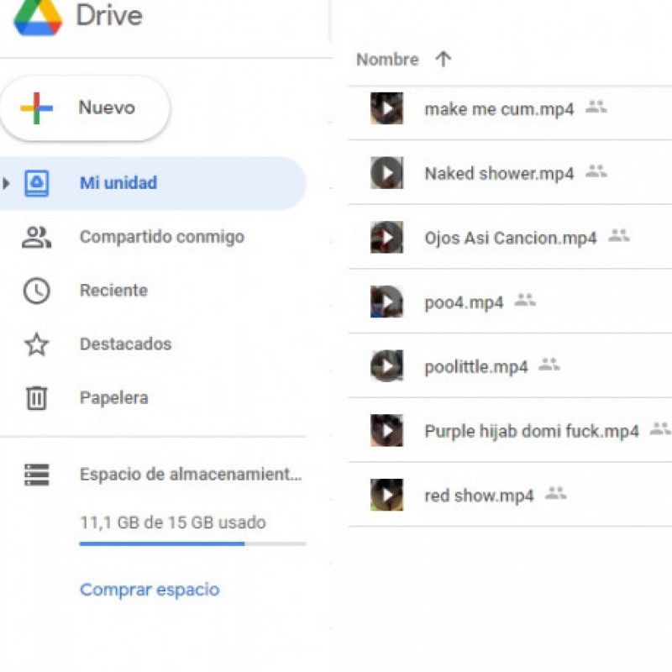Open the Nombre column sort menu
This screenshot has width=672, height=672.
tap(388, 59)
